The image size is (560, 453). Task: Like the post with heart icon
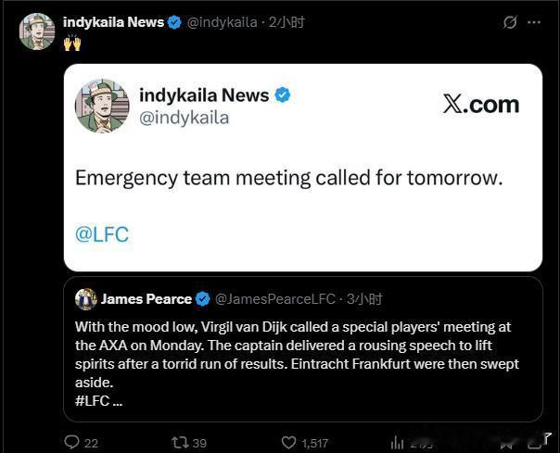coord(288,442)
